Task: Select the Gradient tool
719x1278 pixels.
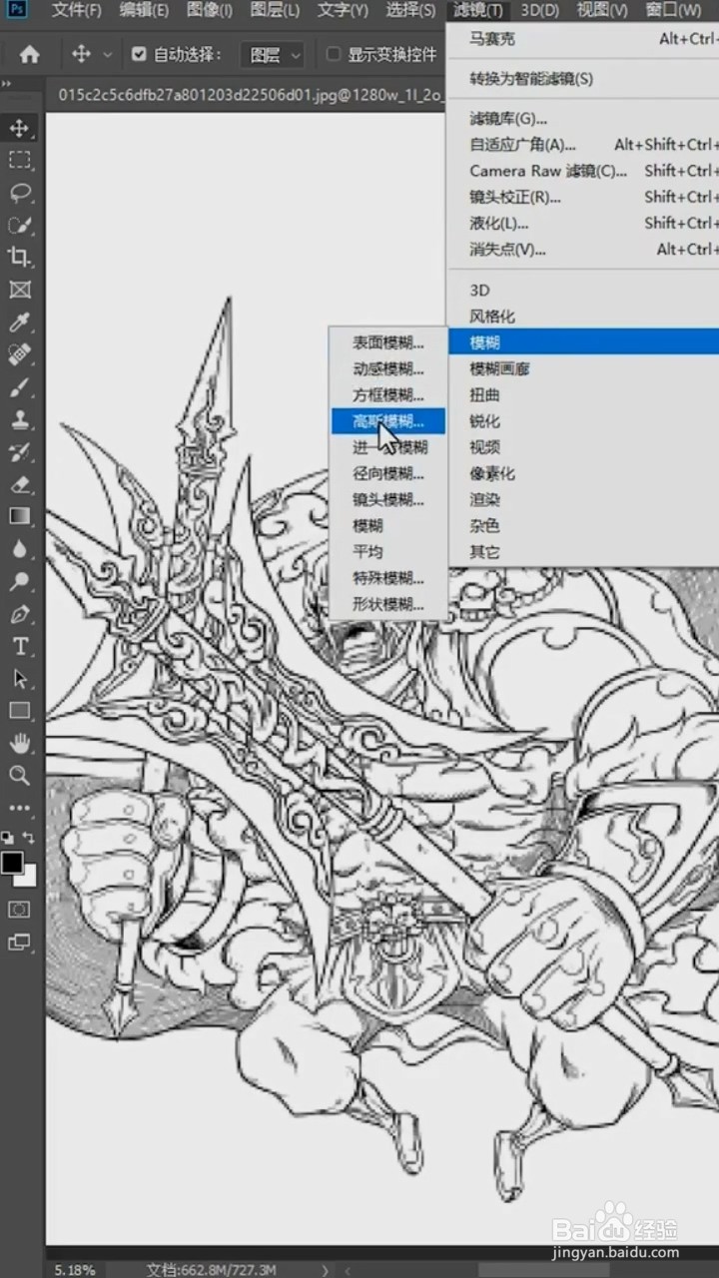Action: [x=20, y=516]
